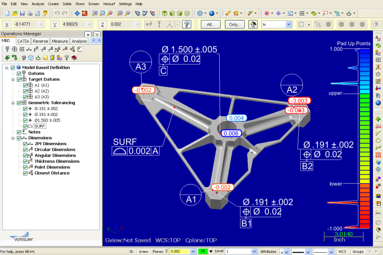Click the Groups button in status bar
This screenshot has height=255, width=383.
pyautogui.click(x=358, y=251)
